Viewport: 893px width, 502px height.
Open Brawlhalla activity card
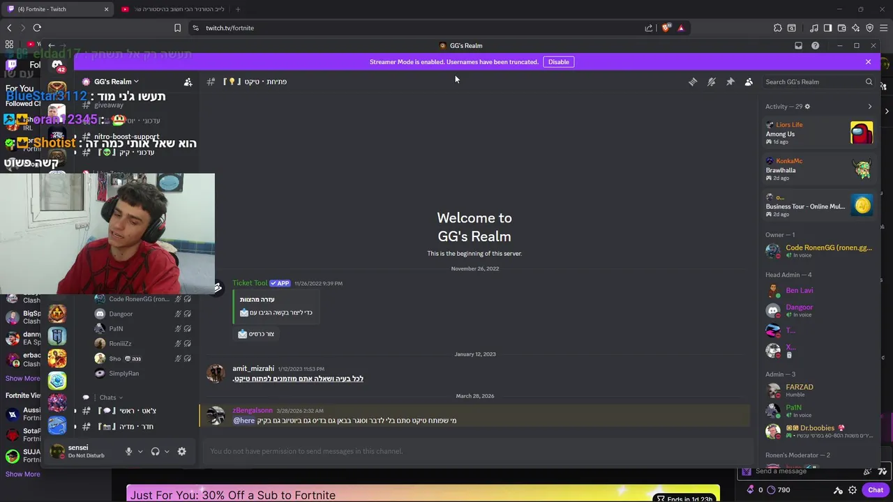(819, 169)
